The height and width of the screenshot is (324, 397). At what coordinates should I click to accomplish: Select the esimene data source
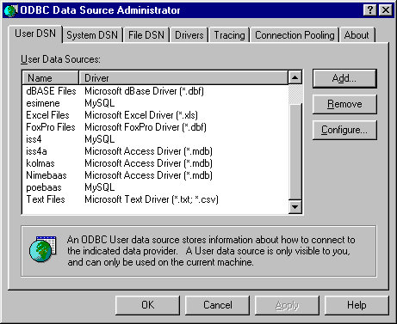tap(43, 103)
